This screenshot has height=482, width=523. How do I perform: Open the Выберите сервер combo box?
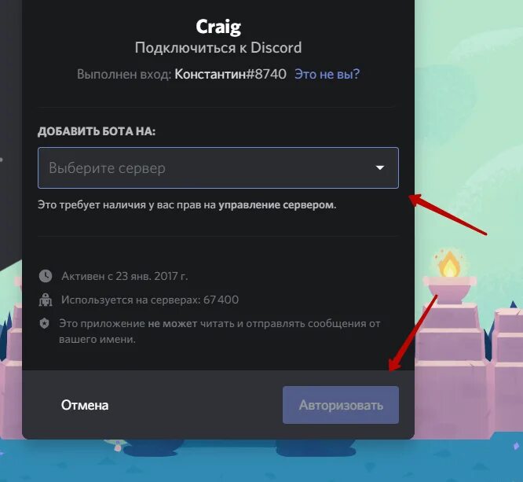pos(218,167)
